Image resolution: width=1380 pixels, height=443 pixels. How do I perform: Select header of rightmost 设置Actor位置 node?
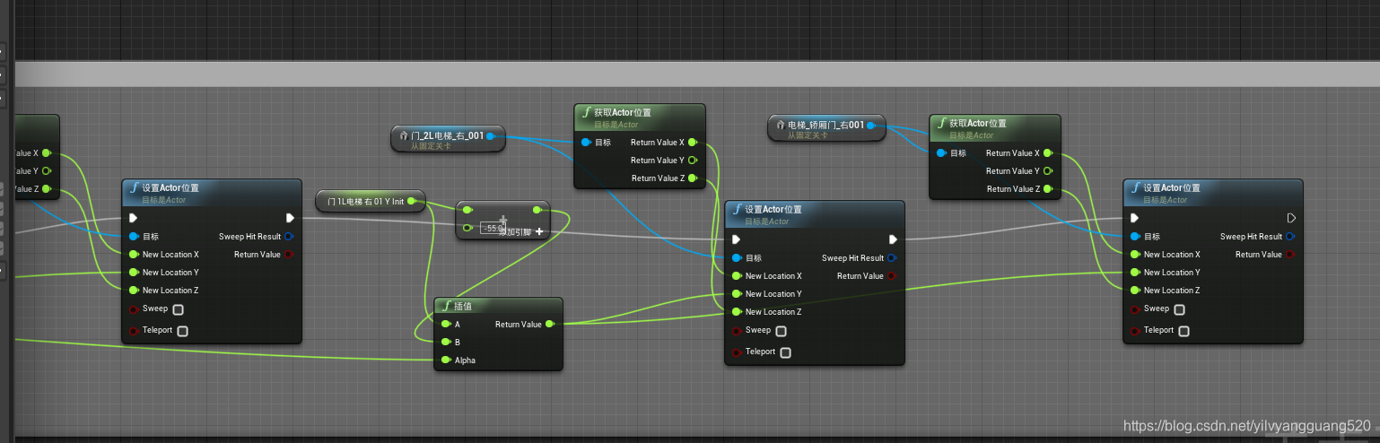click(x=1212, y=192)
